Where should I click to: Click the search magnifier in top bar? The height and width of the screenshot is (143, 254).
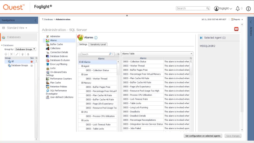tap(208, 8)
